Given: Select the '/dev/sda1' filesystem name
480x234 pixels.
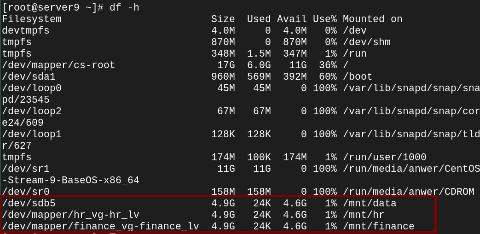Looking at the screenshot, I should [x=29, y=76].
